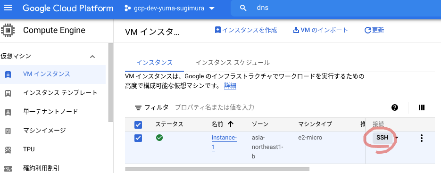Image resolution: width=441 pixels, height=173 pixels.
Task: Click the 接続 column header
Action: point(378,124)
